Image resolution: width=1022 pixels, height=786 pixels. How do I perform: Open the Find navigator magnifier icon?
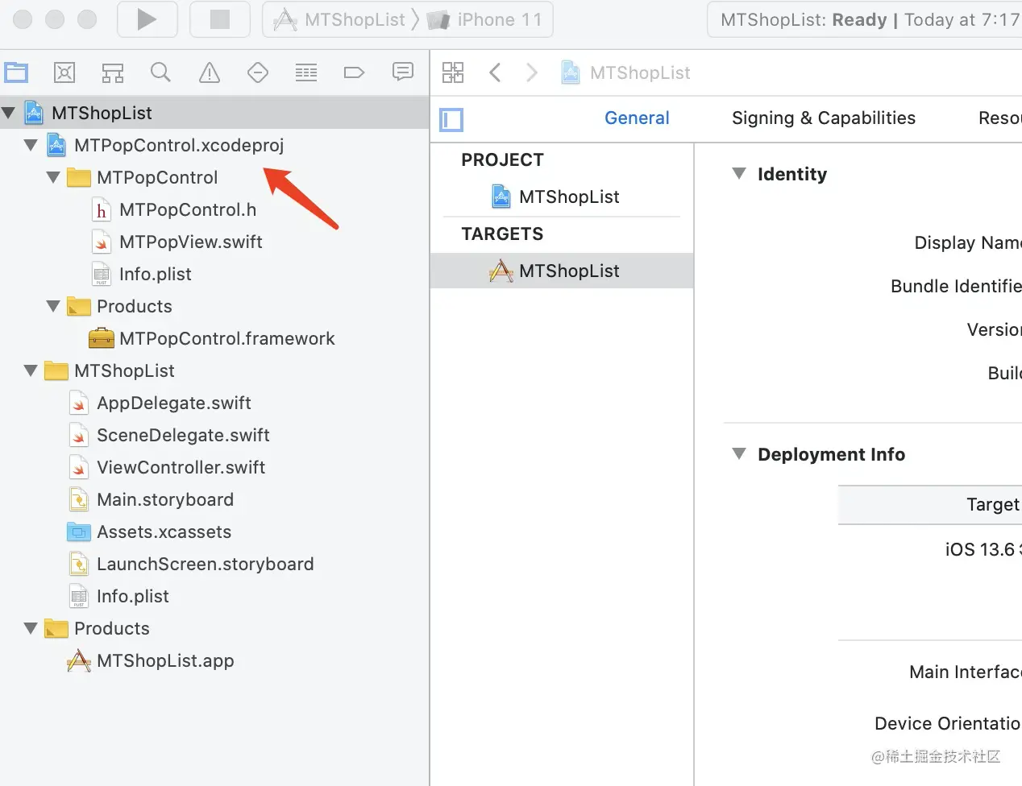pos(160,72)
